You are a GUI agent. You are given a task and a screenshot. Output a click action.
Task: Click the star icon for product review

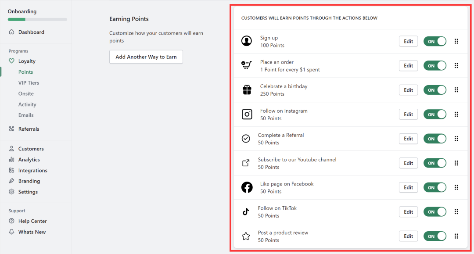click(246, 236)
